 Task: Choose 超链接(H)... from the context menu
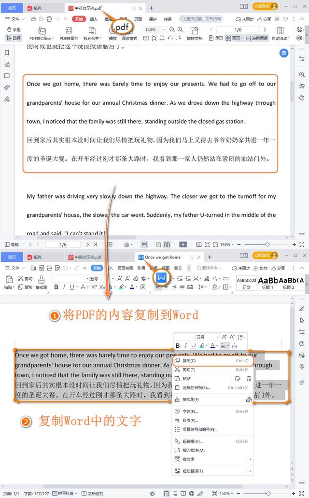click(x=212, y=441)
